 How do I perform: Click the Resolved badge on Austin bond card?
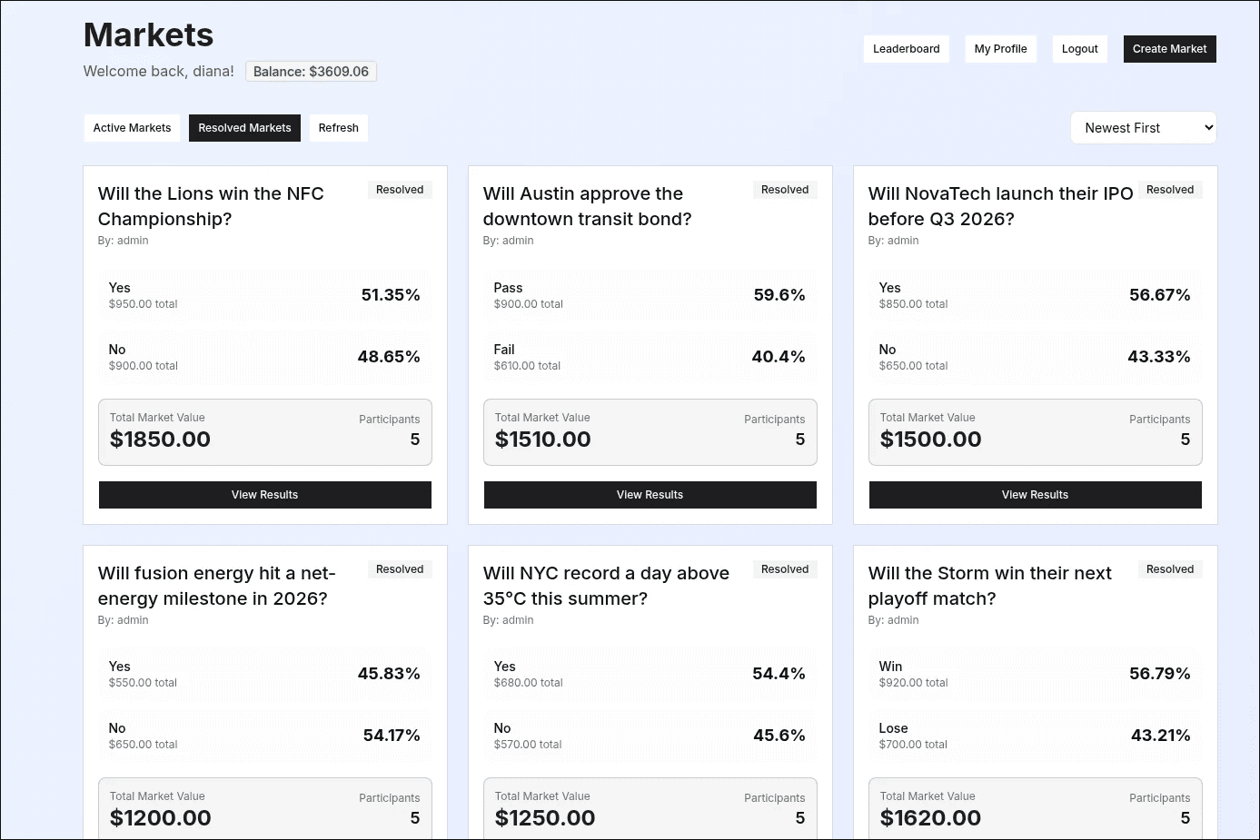click(785, 190)
